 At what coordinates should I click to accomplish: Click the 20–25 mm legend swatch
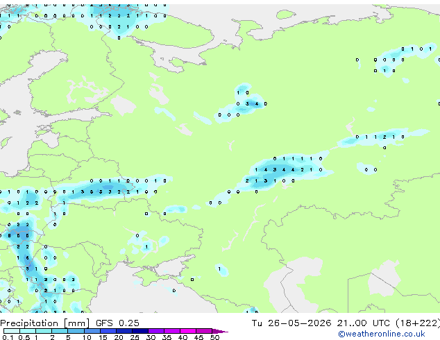click(124, 331)
